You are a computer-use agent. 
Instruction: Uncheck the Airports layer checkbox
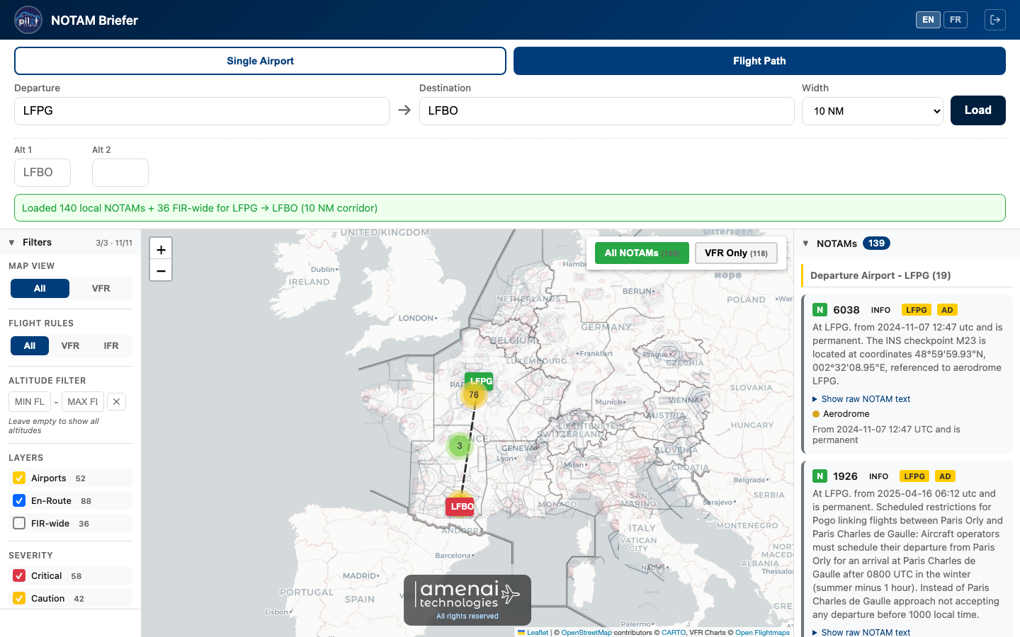19,478
